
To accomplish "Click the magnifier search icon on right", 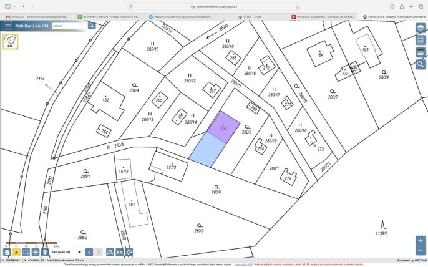I will pos(421,64).
